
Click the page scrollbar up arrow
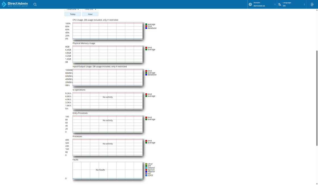317,10
